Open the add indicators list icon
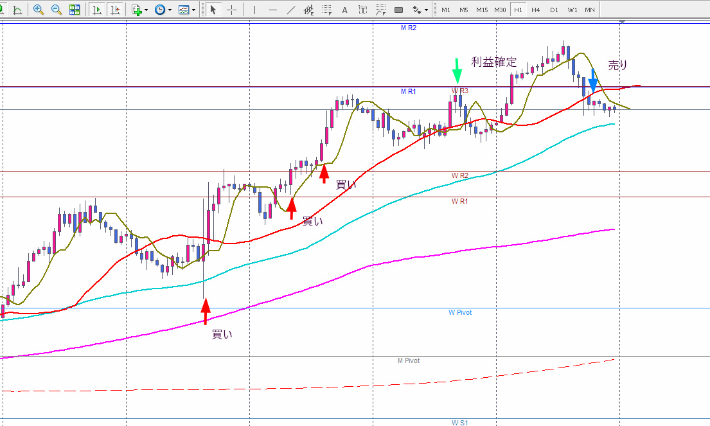The width and height of the screenshot is (710, 426). tap(136, 10)
